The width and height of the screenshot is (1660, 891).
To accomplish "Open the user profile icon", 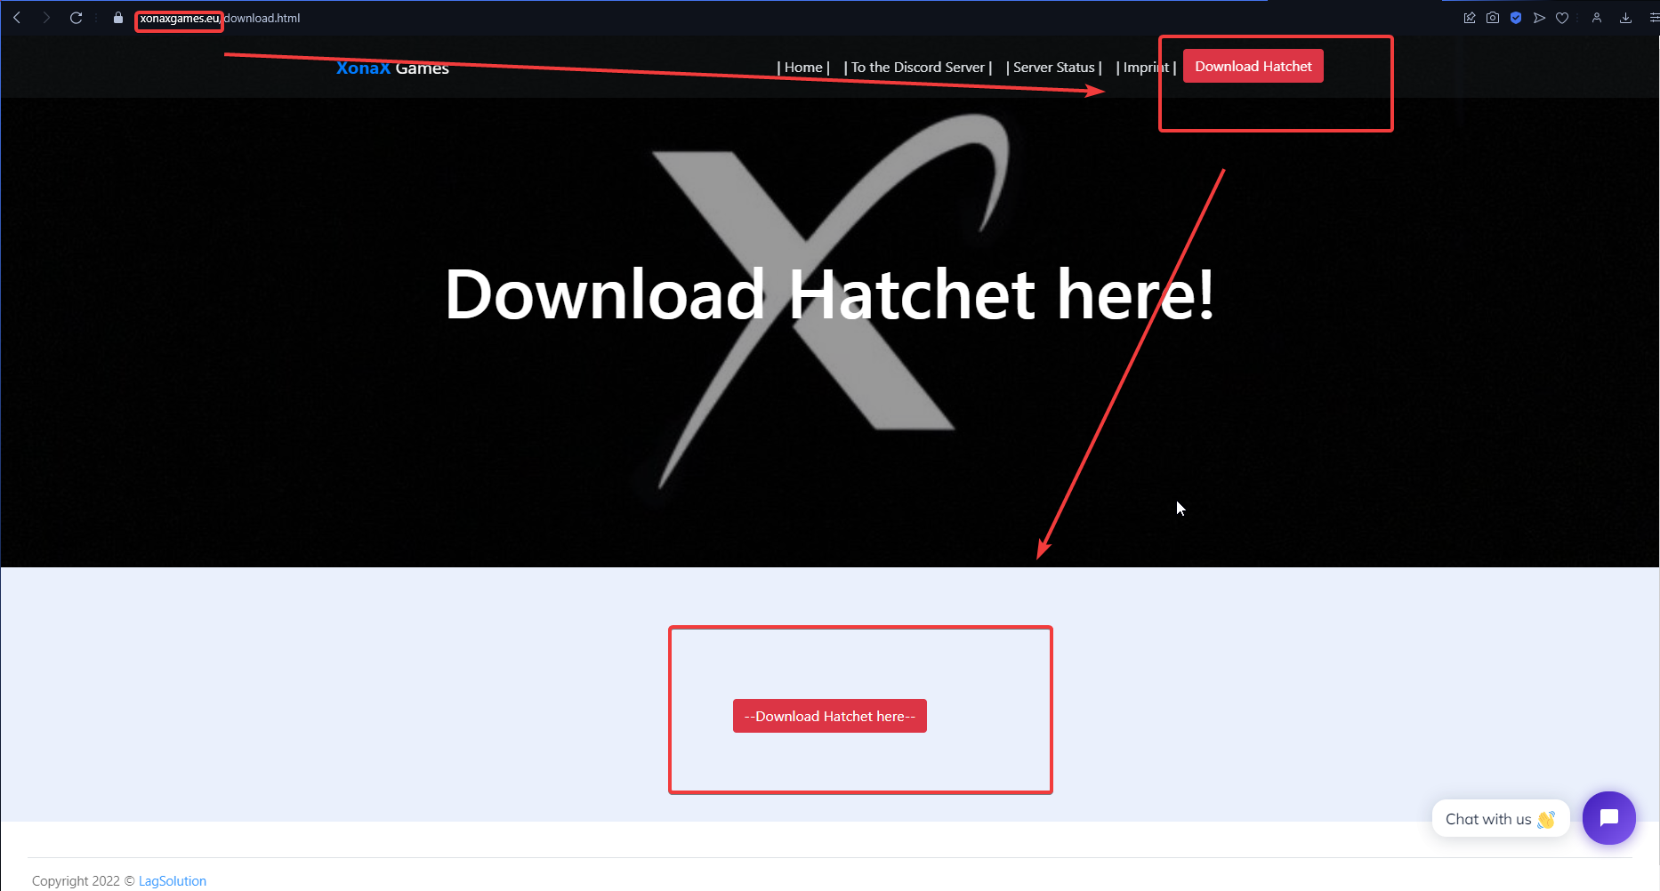I will [x=1597, y=18].
